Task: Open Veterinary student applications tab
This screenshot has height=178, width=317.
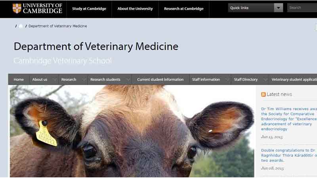Action: [294, 80]
